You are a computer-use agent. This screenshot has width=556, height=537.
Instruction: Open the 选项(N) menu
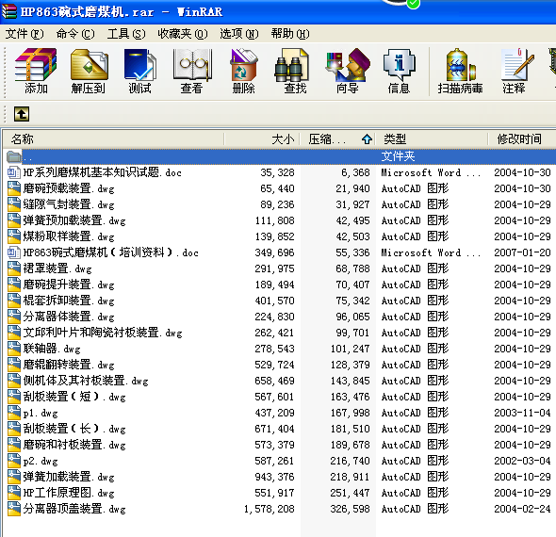tap(239, 34)
